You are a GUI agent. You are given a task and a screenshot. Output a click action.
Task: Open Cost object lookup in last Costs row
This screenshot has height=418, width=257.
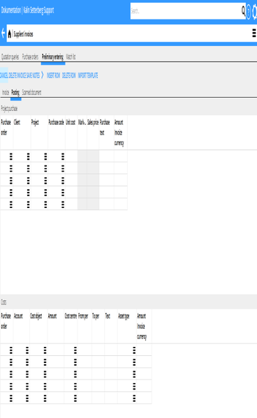pos(45,398)
